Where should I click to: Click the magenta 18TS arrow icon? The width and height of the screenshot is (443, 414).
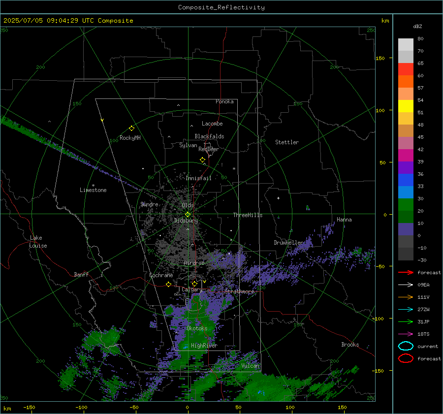tap(406, 334)
